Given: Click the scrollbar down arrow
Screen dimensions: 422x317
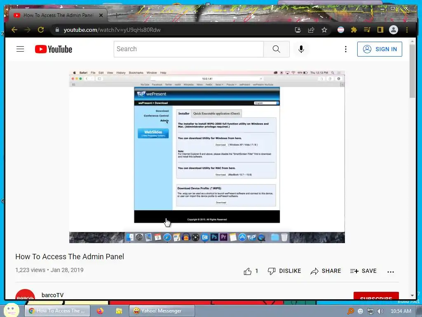Looking at the screenshot, I should coord(412,296).
